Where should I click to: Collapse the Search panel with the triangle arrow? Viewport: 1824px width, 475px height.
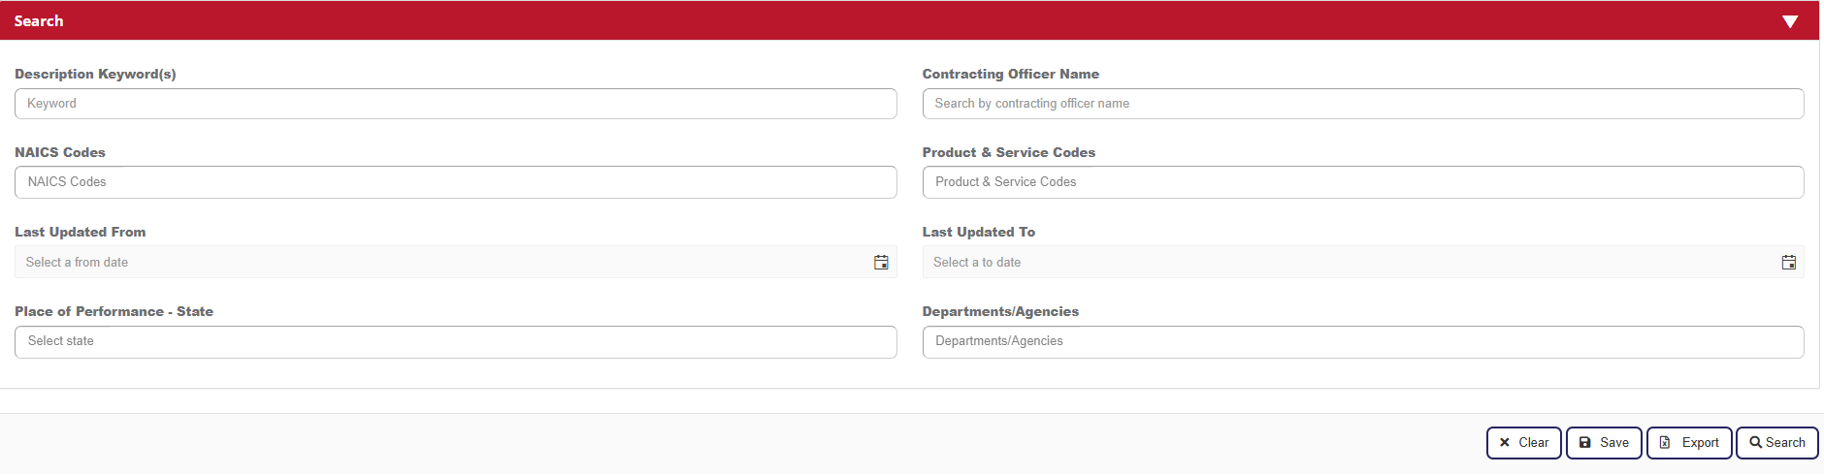[1790, 21]
